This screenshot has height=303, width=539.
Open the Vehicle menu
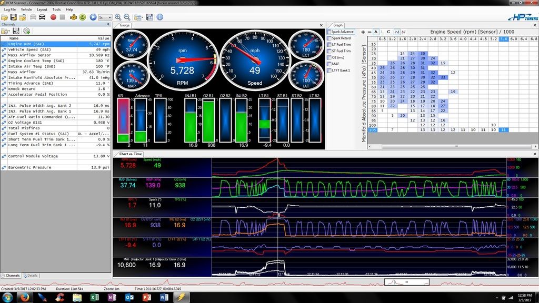pos(26,9)
